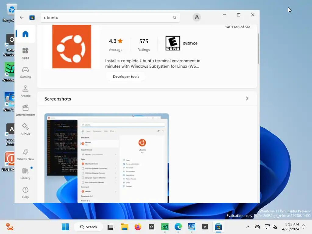Click the 4.3 Average rating

[115, 45]
